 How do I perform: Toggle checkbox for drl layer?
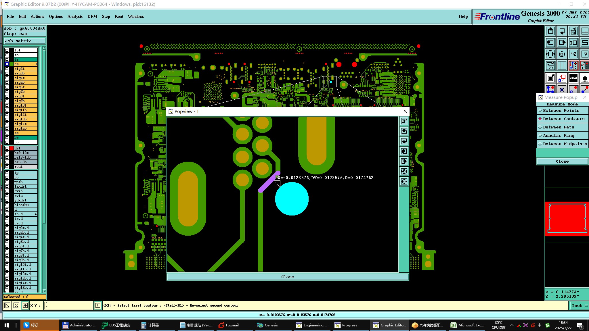[7, 148]
